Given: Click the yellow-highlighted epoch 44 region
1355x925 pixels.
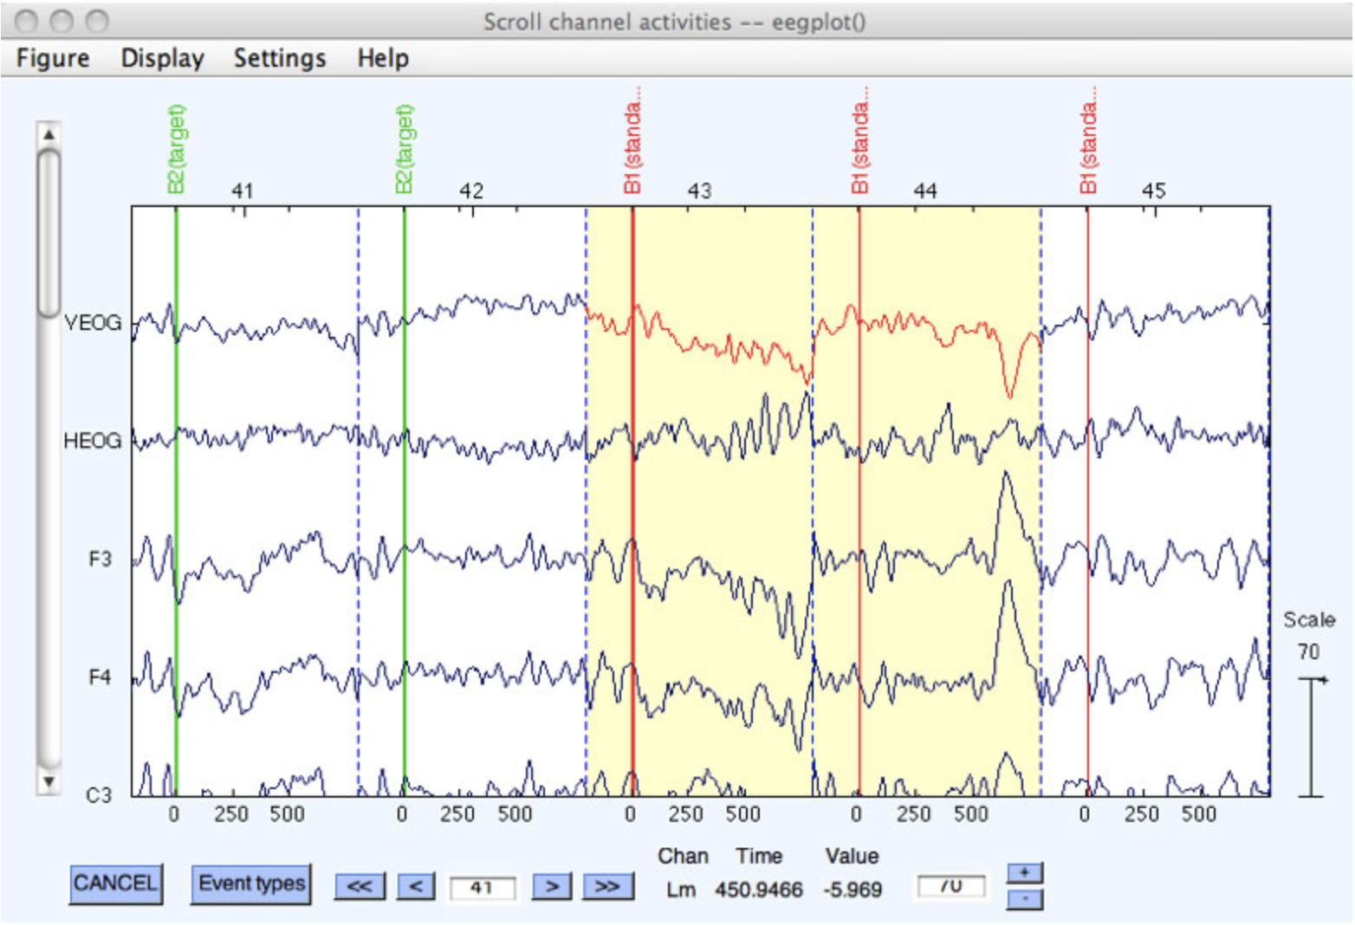Looking at the screenshot, I should pyautogui.click(x=927, y=502).
